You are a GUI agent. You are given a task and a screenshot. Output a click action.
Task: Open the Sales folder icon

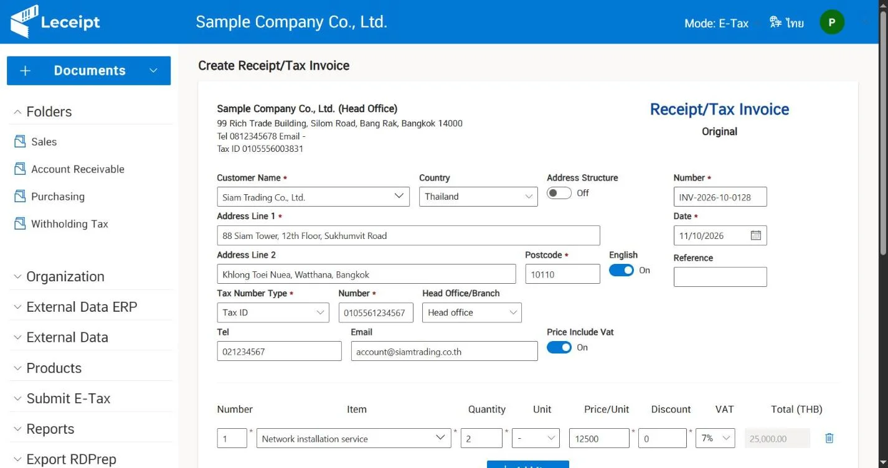click(20, 142)
